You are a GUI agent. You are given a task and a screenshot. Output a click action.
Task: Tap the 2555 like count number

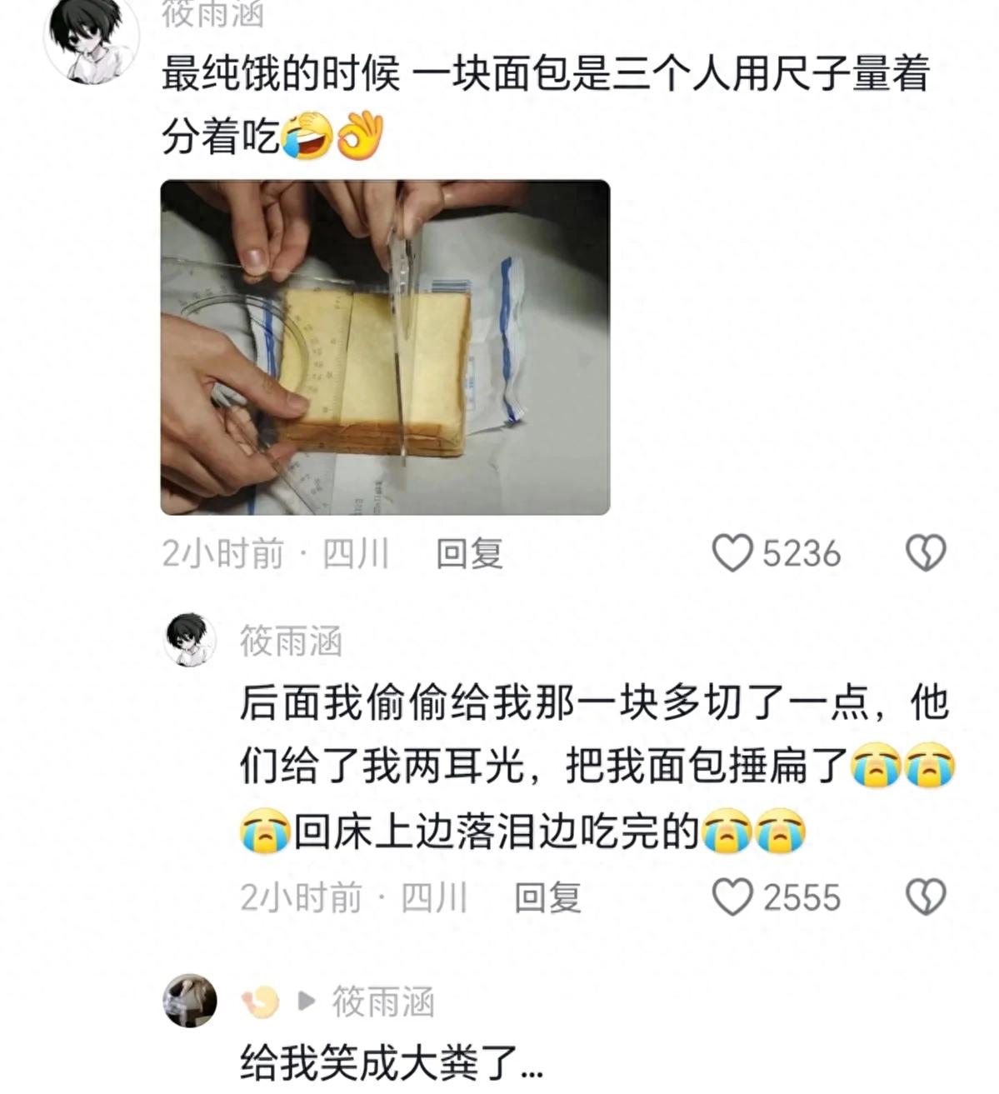tap(802, 898)
